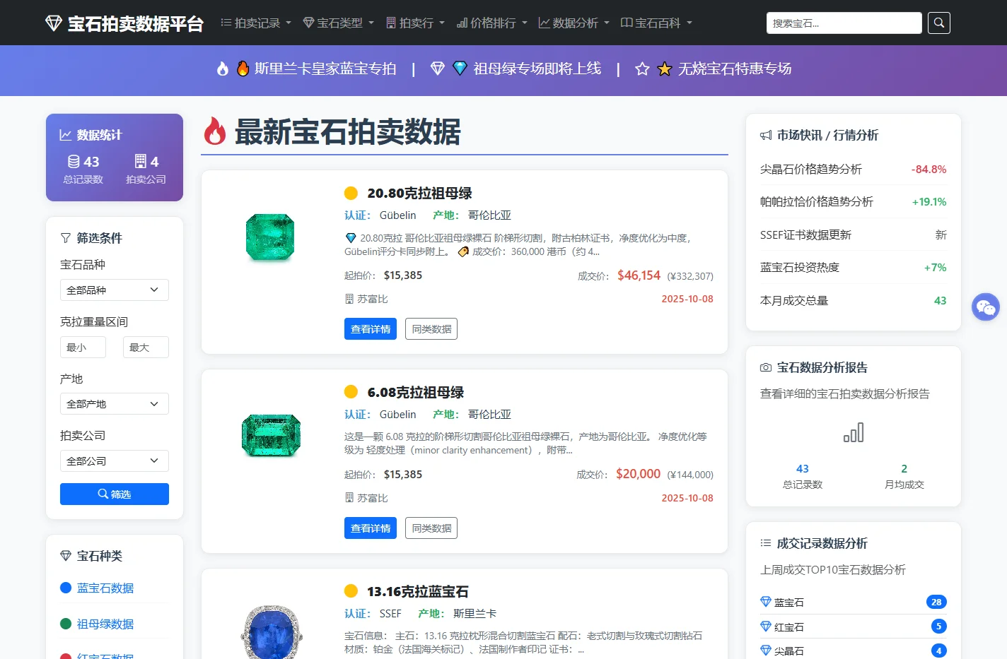Screen dimensions: 1007x659
Task: Open the 拍卖公司 dropdown 全部公司
Action: click(x=115, y=461)
